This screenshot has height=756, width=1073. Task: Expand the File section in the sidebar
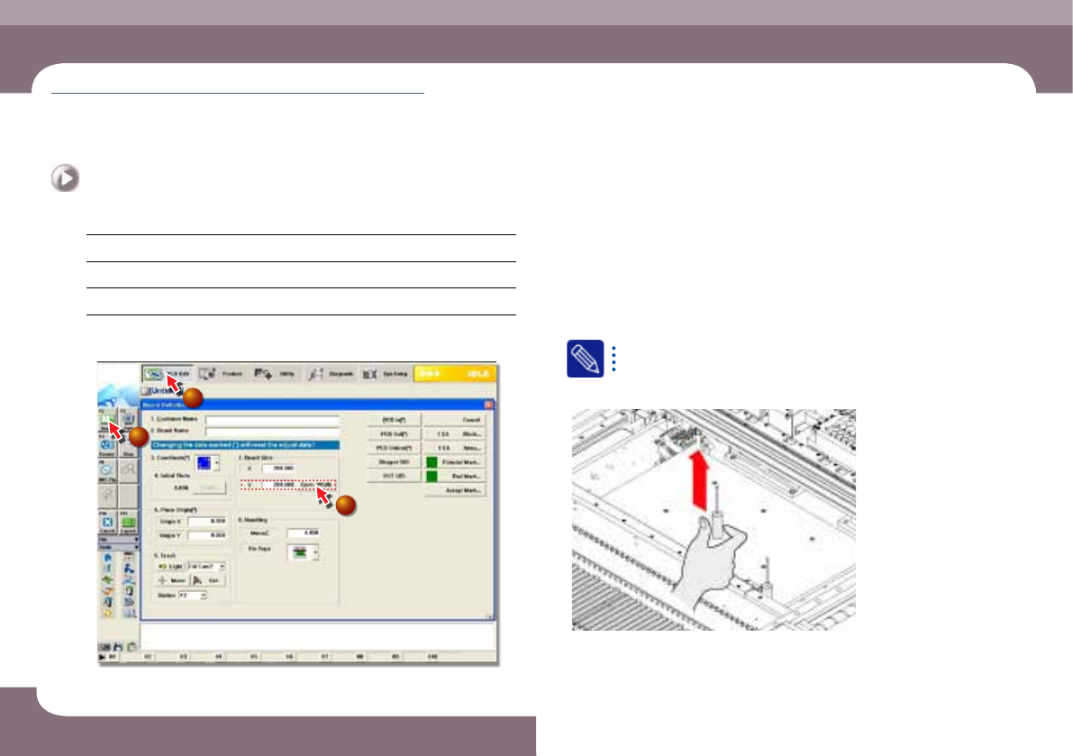118,540
